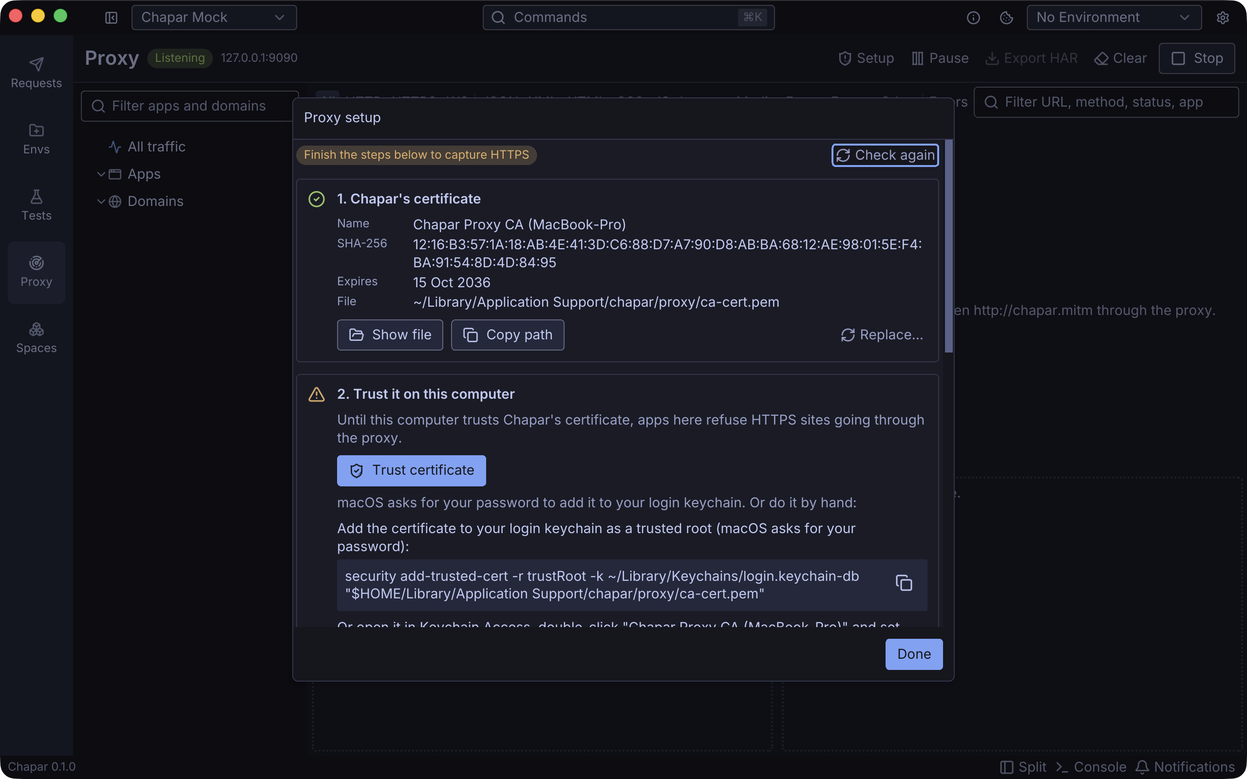
Task: Click Done to close Proxy setup
Action: point(914,654)
